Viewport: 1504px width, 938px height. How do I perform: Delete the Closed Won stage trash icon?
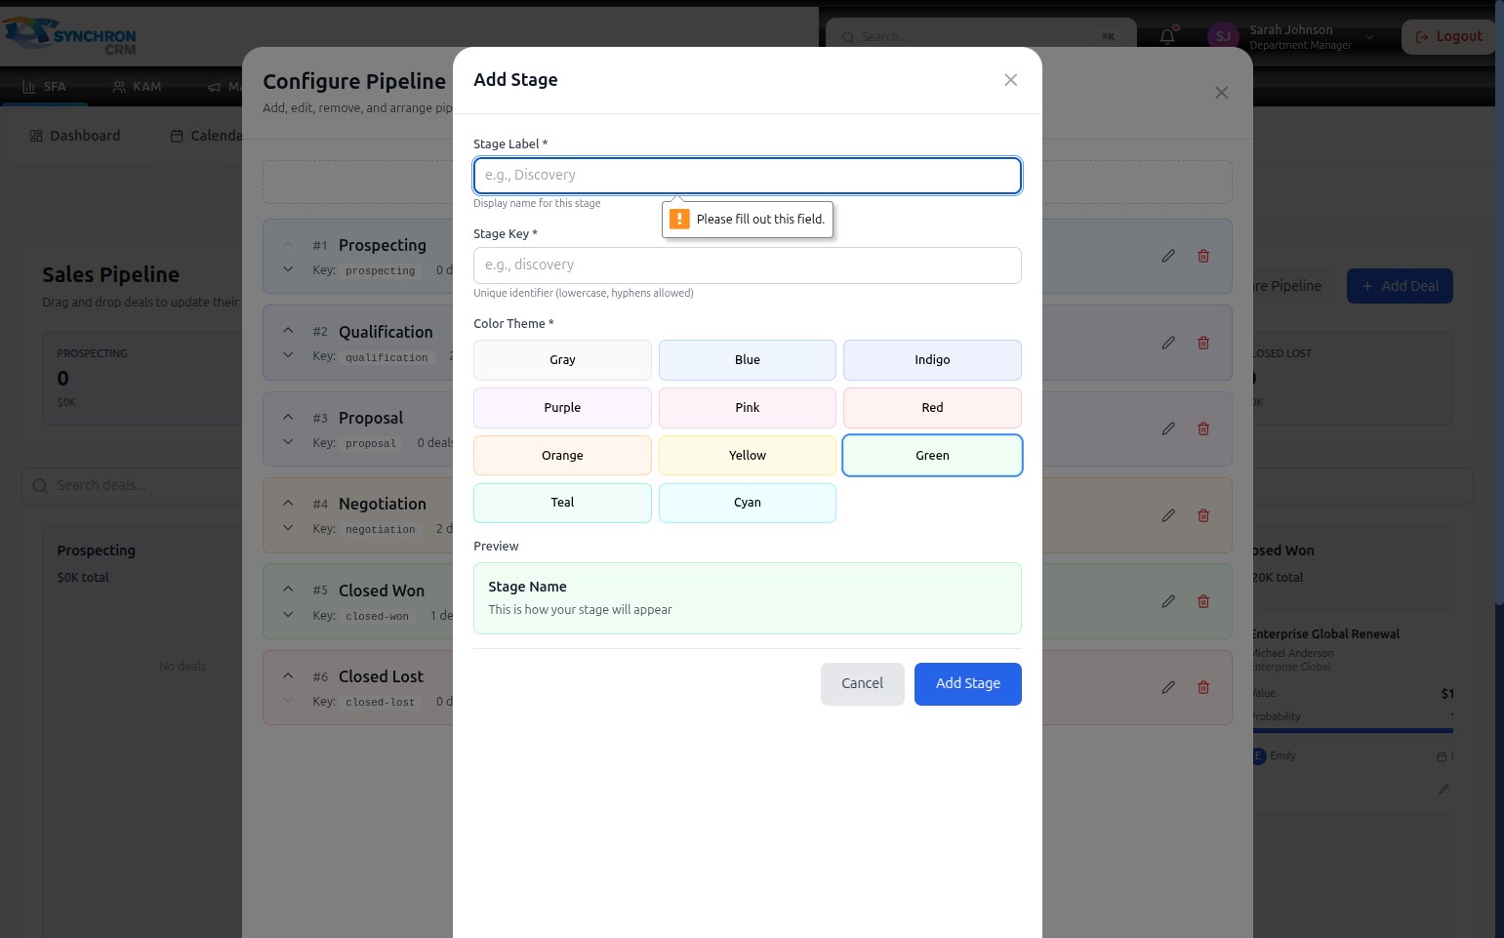pos(1203,601)
